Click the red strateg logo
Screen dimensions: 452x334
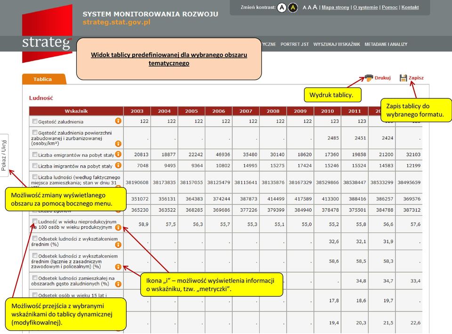pyautogui.click(x=47, y=34)
